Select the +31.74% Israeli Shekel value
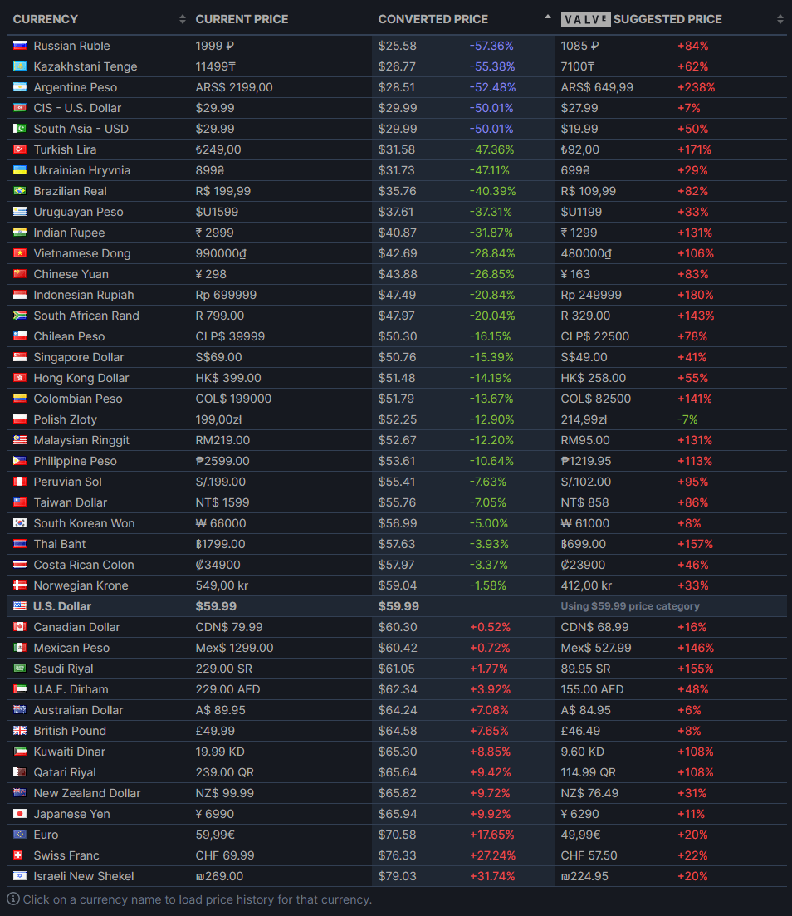792x916 pixels. (x=492, y=876)
